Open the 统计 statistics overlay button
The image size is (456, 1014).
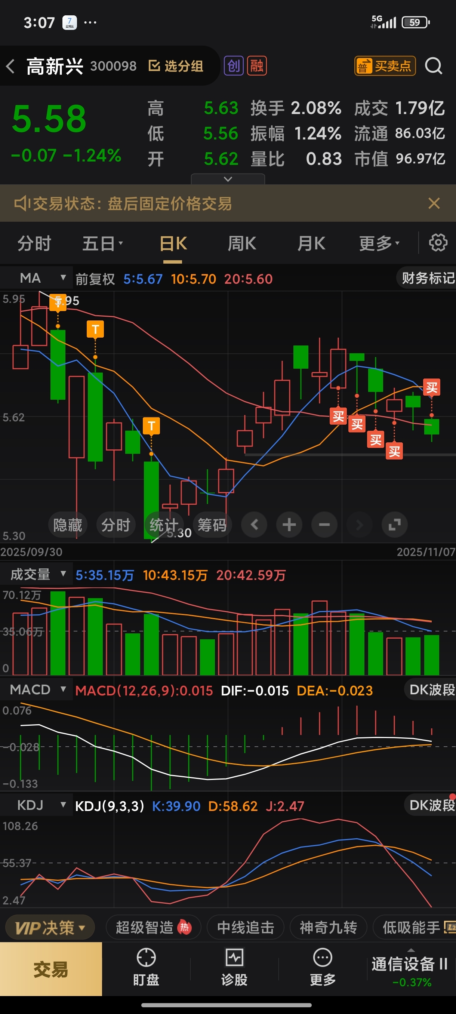click(164, 525)
